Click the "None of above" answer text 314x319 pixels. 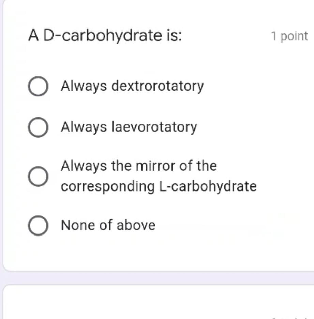coord(108,225)
